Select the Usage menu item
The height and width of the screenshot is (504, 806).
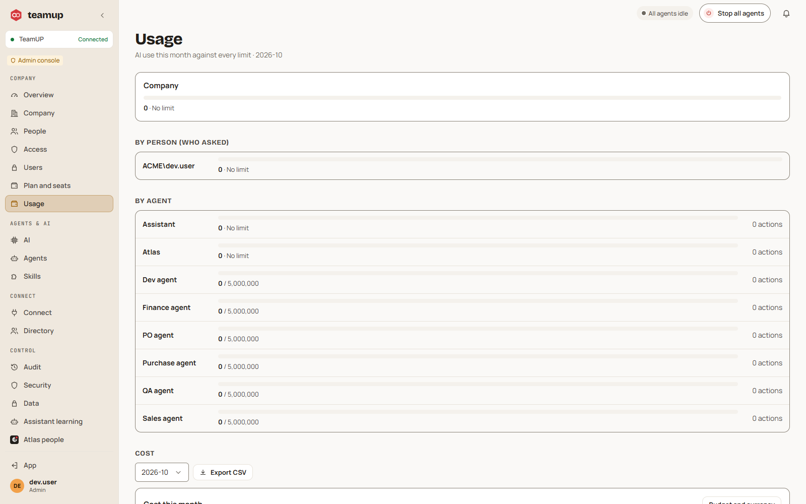[x=59, y=204]
